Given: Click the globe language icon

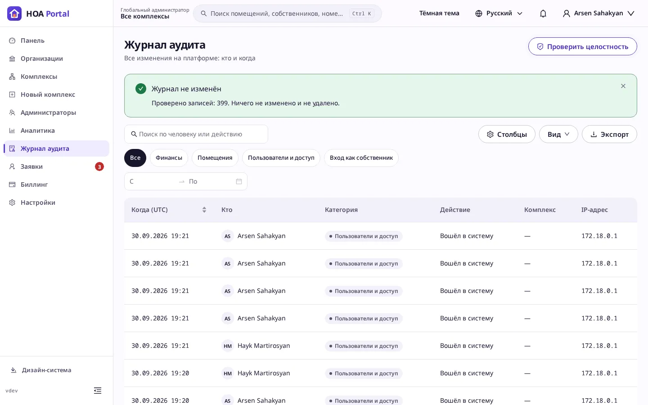Looking at the screenshot, I should (x=479, y=13).
